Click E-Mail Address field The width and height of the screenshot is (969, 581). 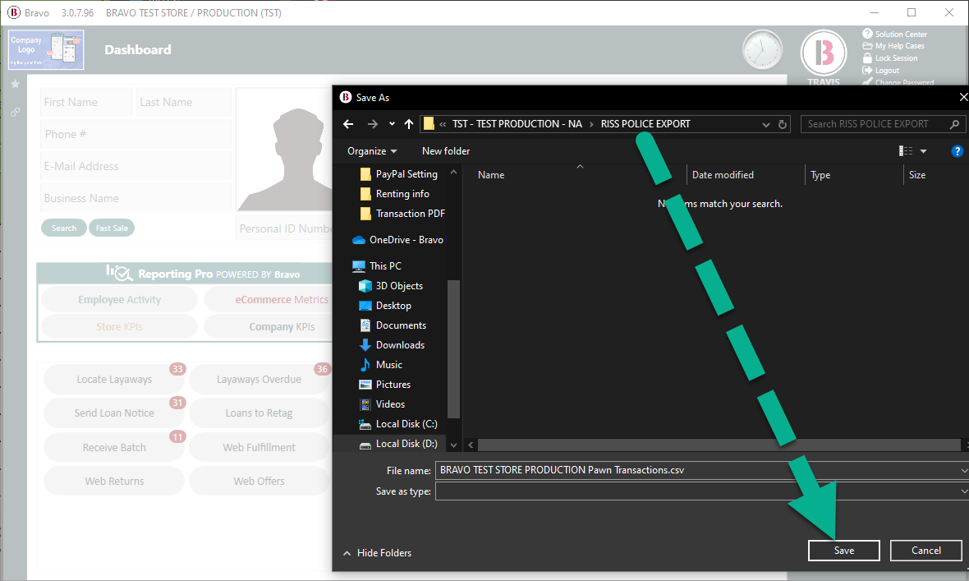(x=136, y=167)
